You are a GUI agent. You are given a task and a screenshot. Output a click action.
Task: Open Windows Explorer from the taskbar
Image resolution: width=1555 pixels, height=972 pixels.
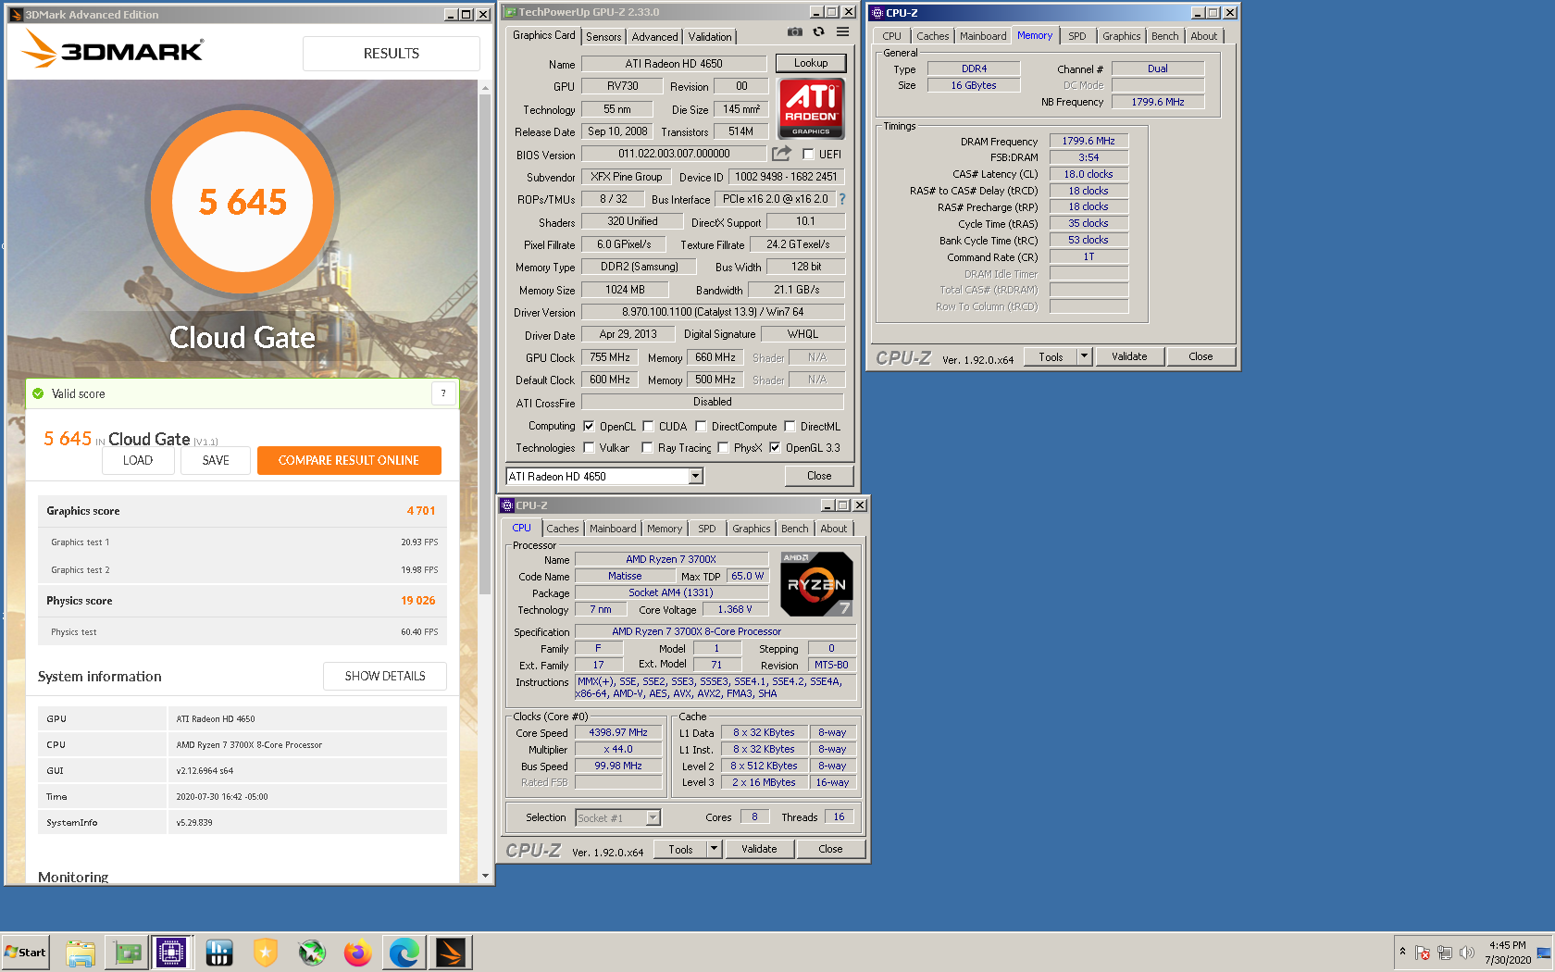coord(81,953)
